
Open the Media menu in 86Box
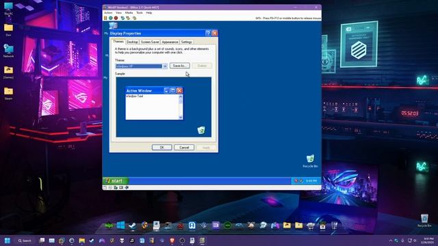pos(129,13)
